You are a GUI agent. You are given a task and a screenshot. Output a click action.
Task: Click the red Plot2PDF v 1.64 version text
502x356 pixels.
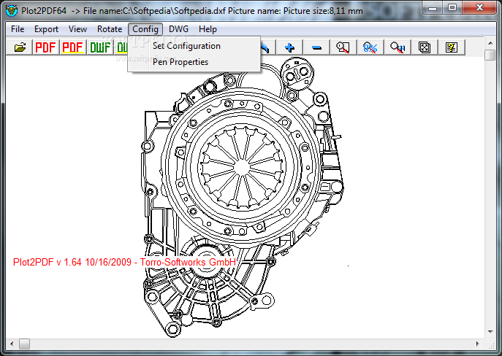124,262
